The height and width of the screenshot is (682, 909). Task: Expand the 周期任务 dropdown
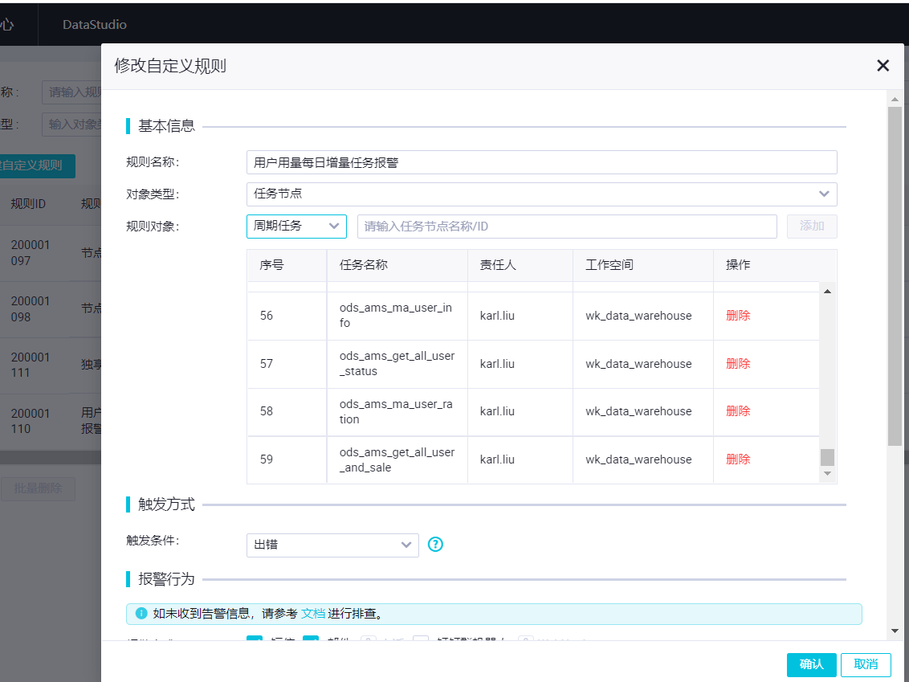(296, 227)
